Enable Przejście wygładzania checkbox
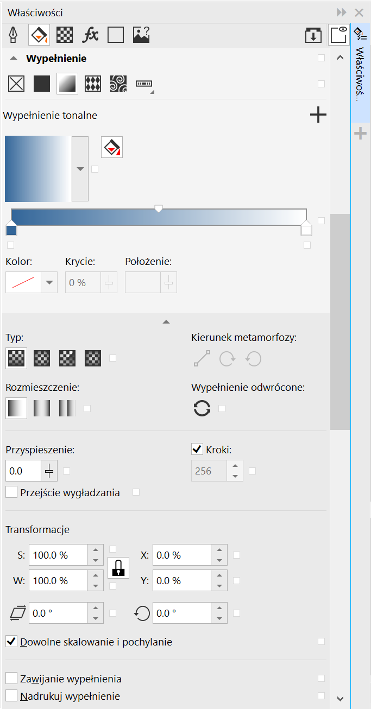This screenshot has height=709, width=371. point(11,492)
